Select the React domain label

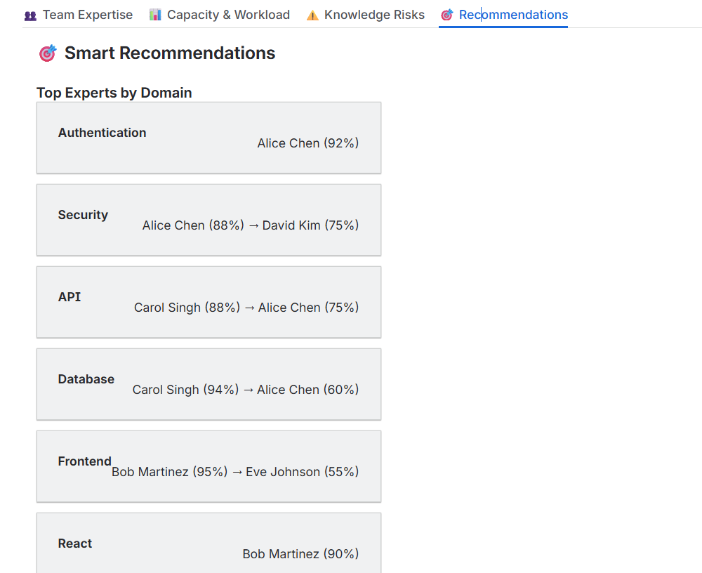75,544
